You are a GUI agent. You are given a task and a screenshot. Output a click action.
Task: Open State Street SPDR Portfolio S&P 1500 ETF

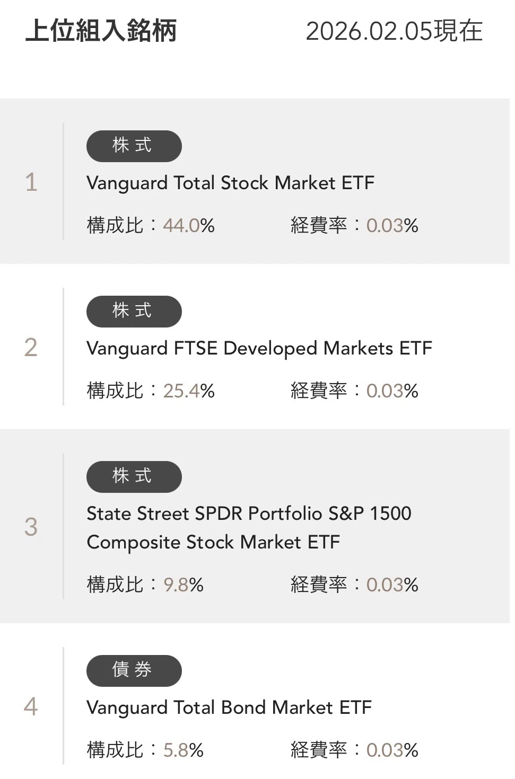pos(249,528)
